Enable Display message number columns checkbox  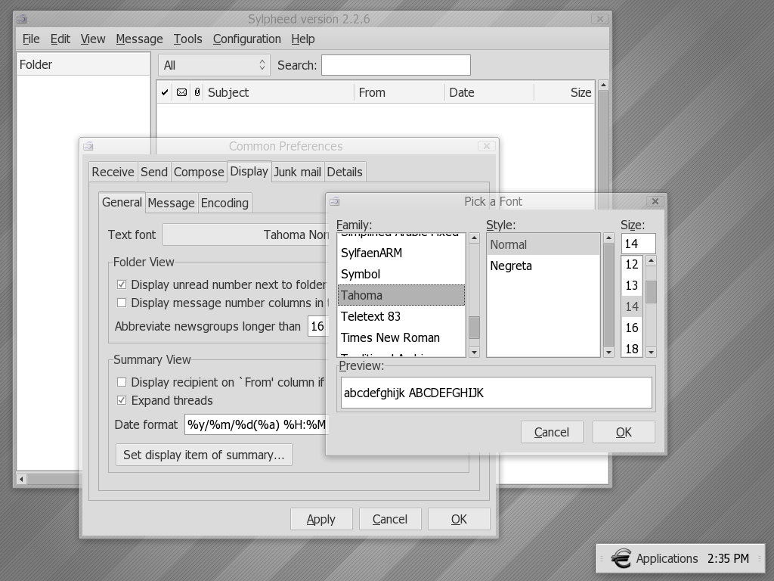pyautogui.click(x=122, y=303)
